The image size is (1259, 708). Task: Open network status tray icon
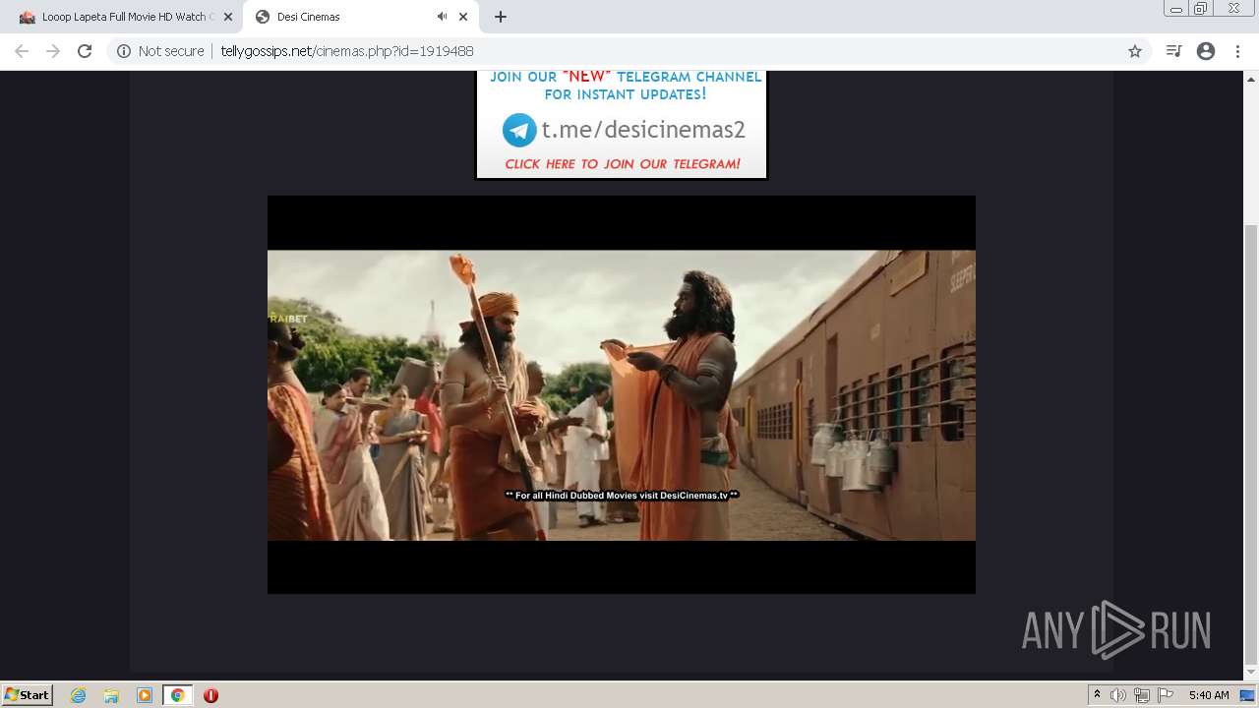pos(1142,695)
